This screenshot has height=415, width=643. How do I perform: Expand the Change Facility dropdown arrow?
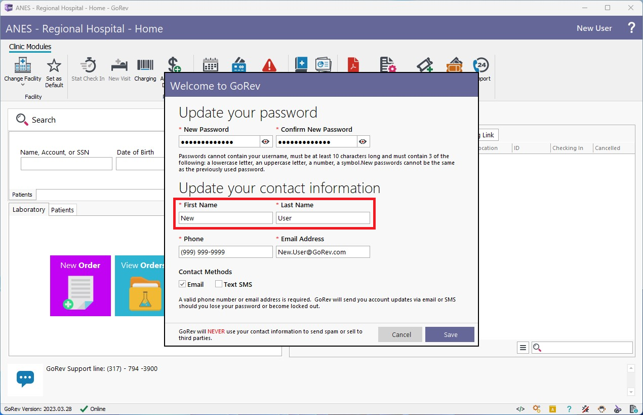(x=23, y=85)
